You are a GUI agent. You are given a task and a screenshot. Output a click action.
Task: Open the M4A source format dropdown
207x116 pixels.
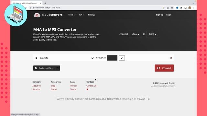point(136,34)
